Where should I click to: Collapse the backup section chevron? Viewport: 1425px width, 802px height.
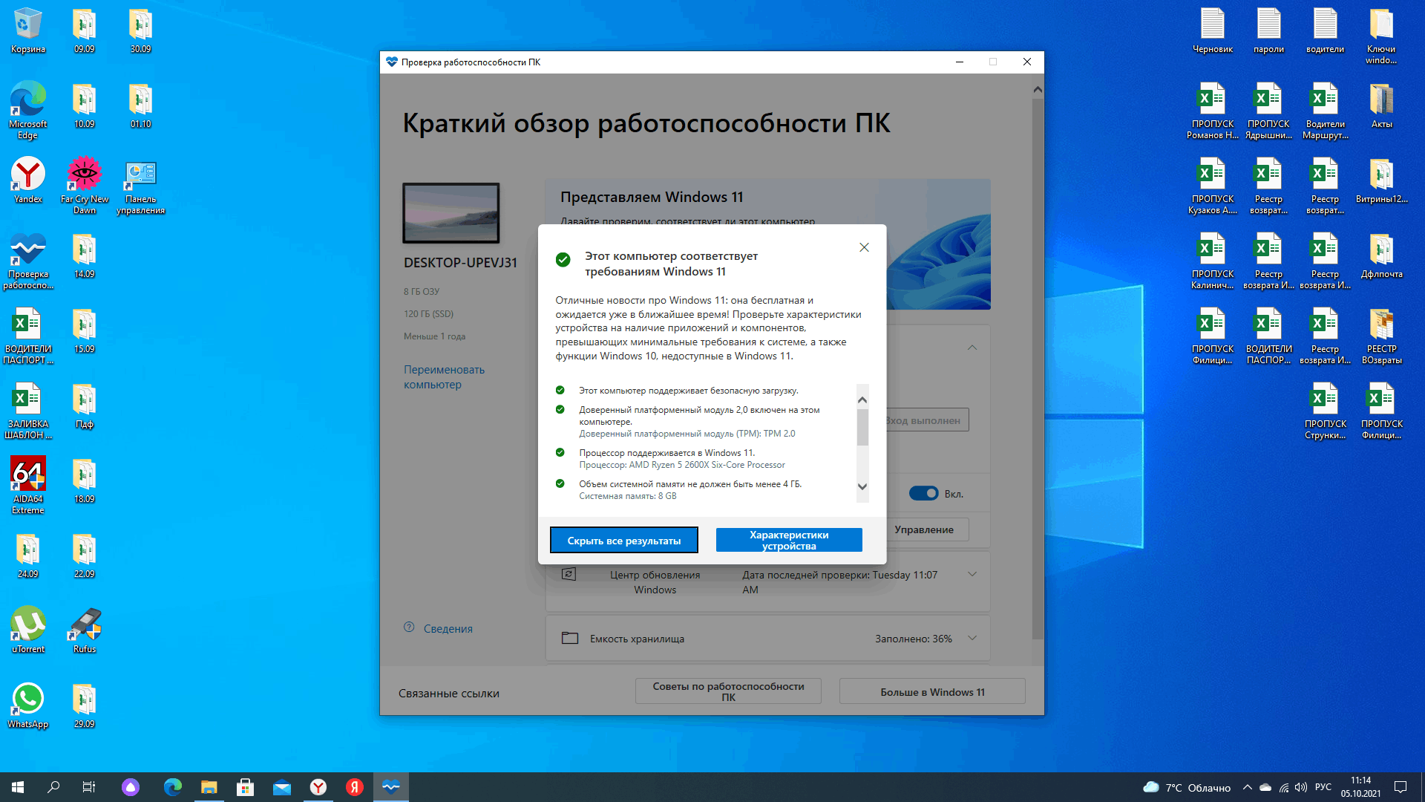(x=972, y=348)
